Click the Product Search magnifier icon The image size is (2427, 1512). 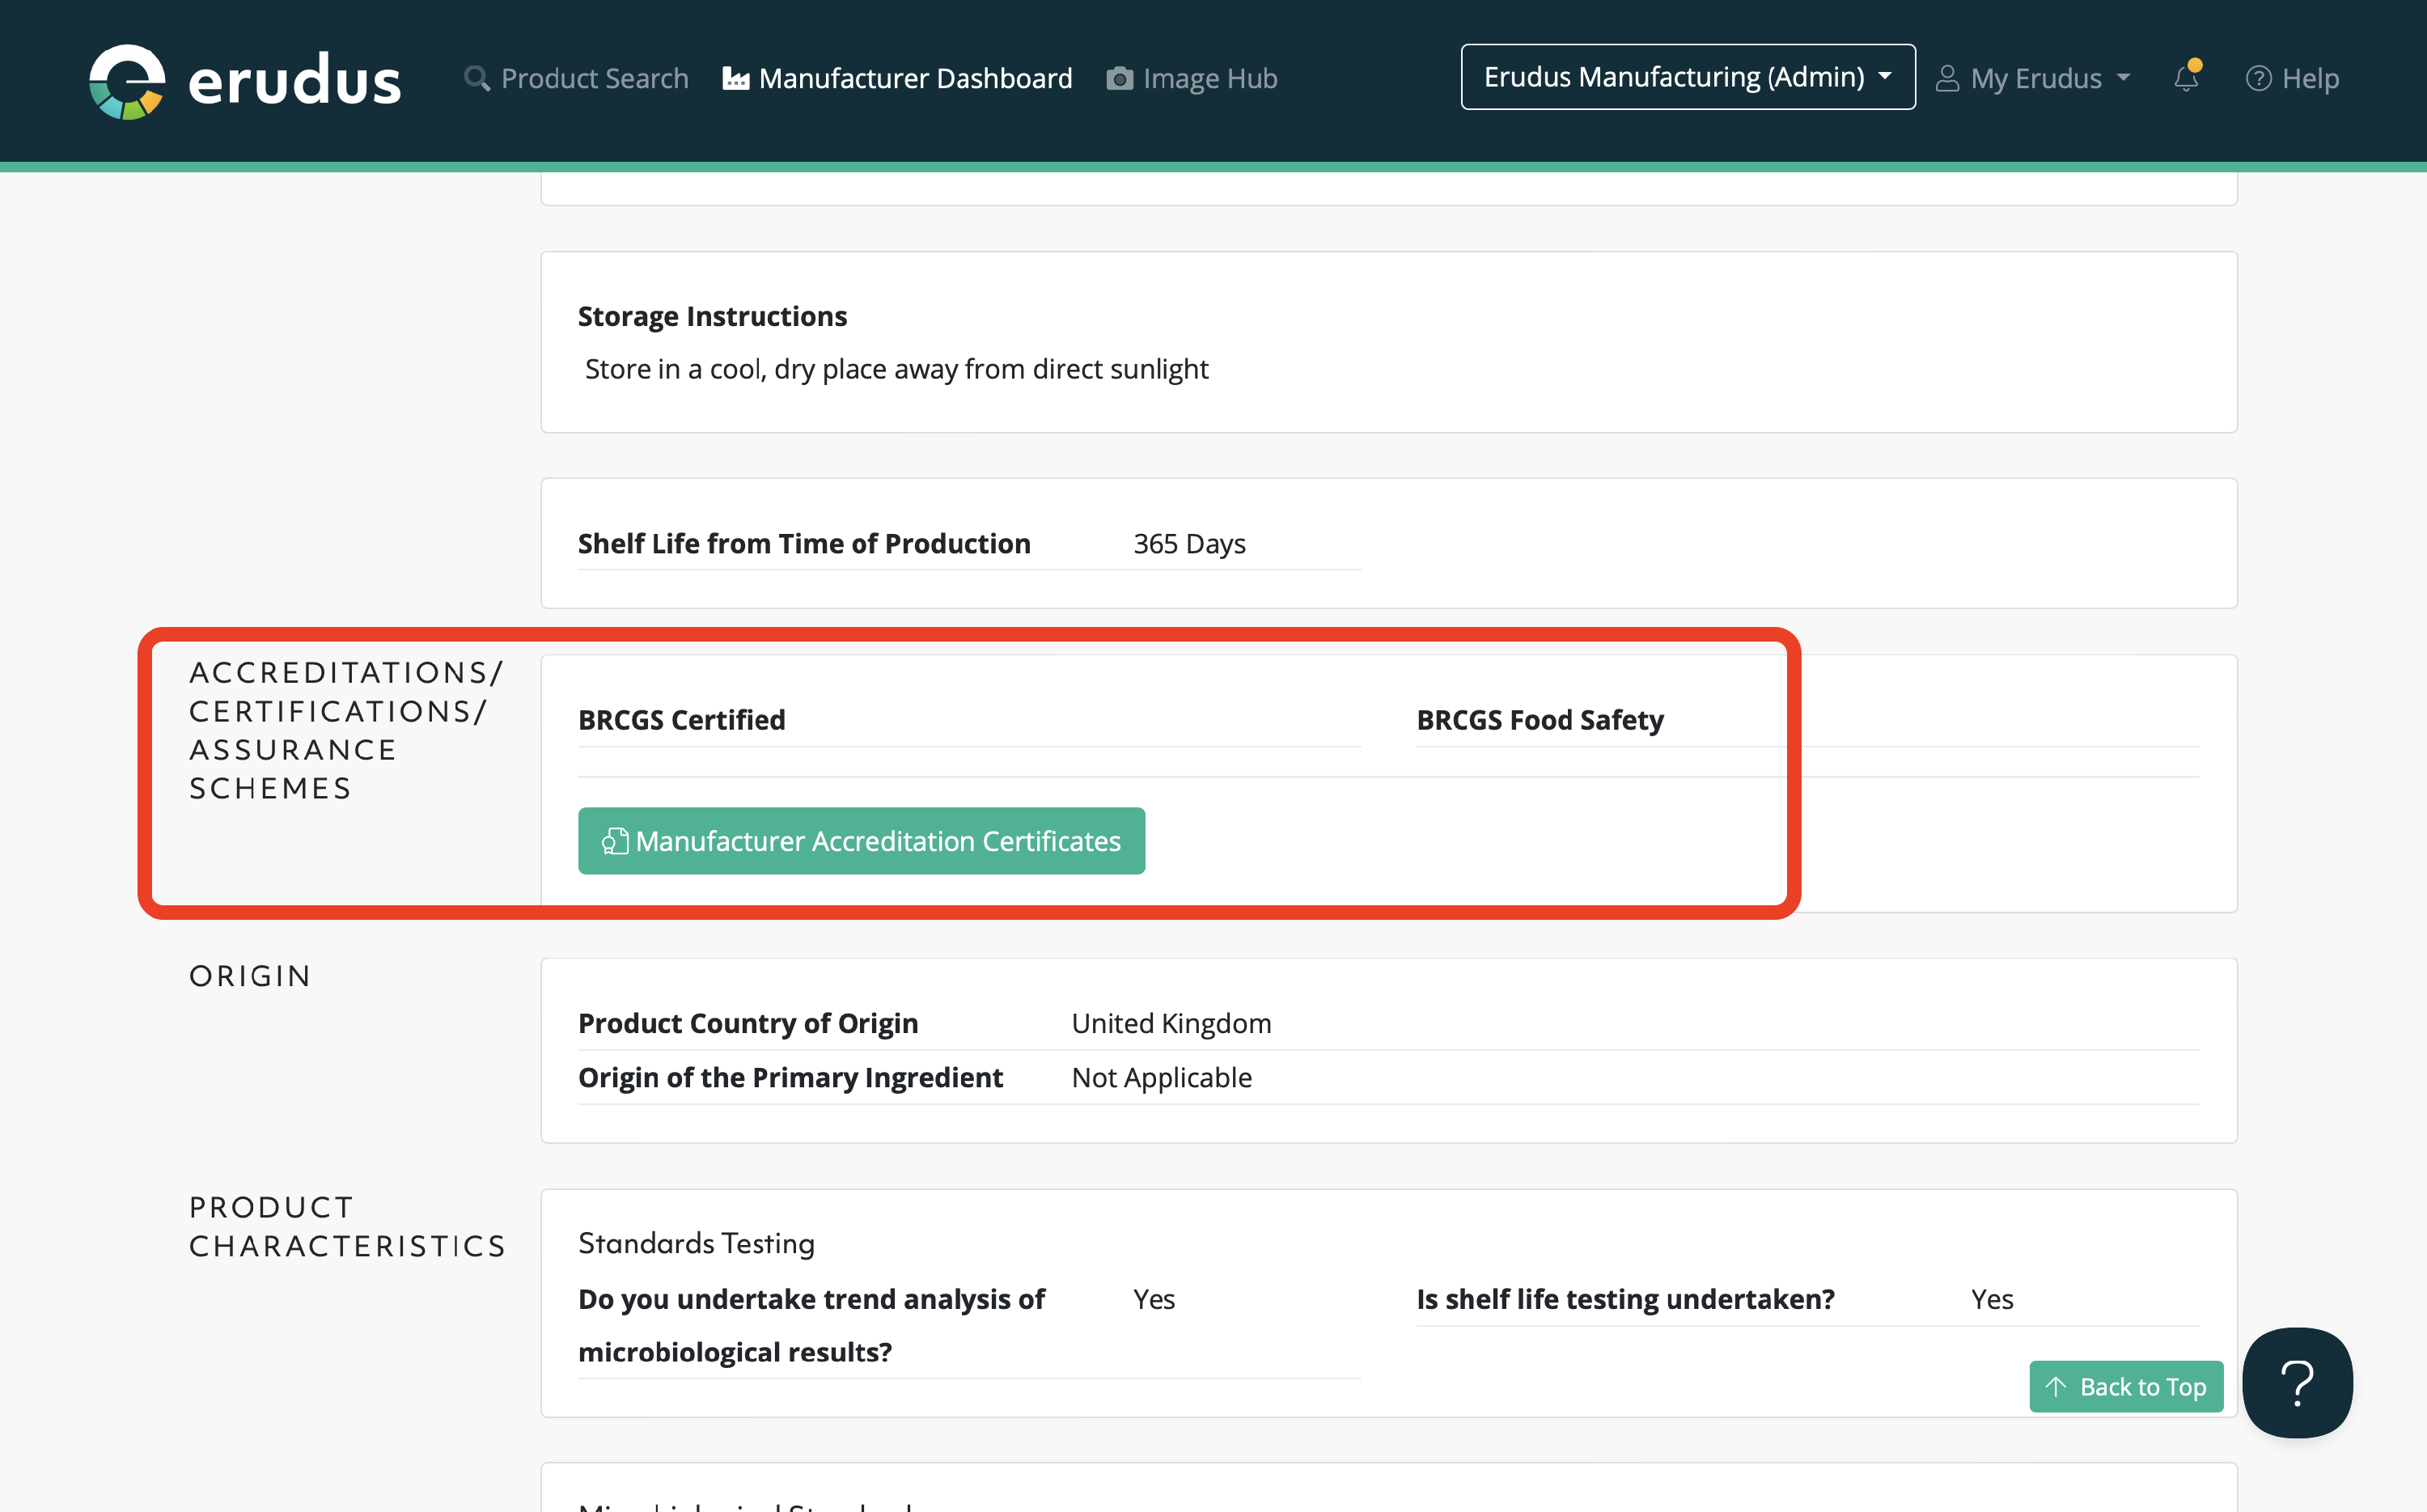click(477, 78)
